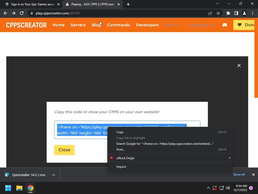Open the Chrome three-dot menu

point(252,13)
